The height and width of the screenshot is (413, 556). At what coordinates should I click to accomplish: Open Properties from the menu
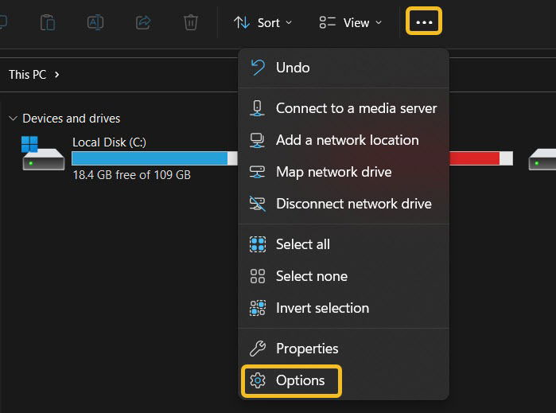coord(344,349)
